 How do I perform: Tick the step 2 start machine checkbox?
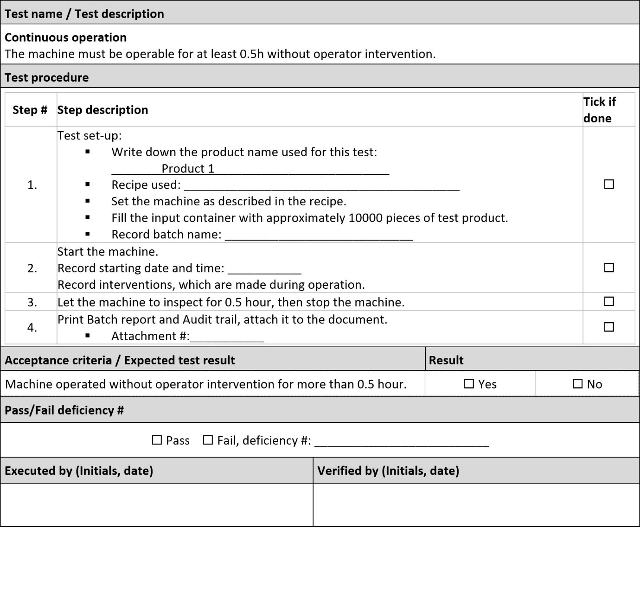click(609, 268)
